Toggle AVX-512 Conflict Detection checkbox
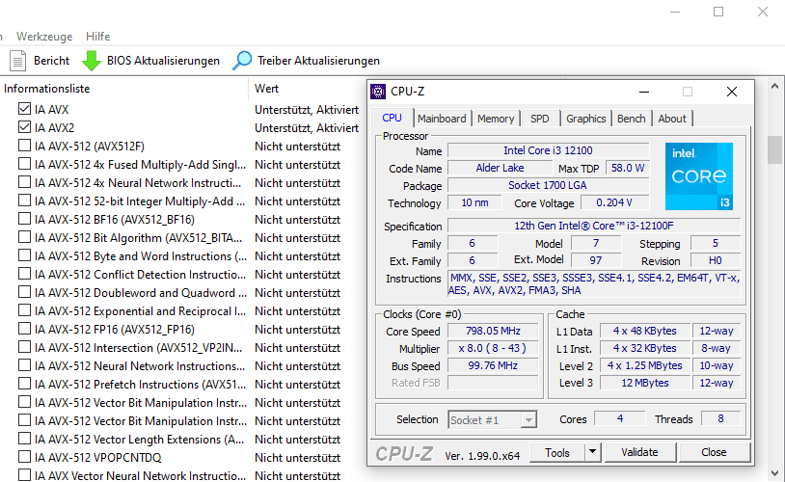Viewport: 785px width, 482px height. [x=24, y=274]
